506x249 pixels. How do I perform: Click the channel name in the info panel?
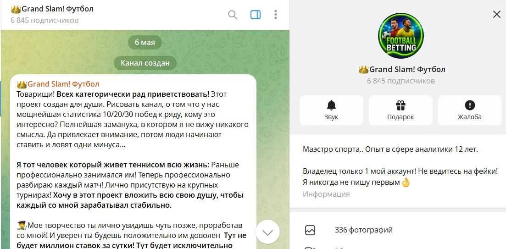point(402,69)
